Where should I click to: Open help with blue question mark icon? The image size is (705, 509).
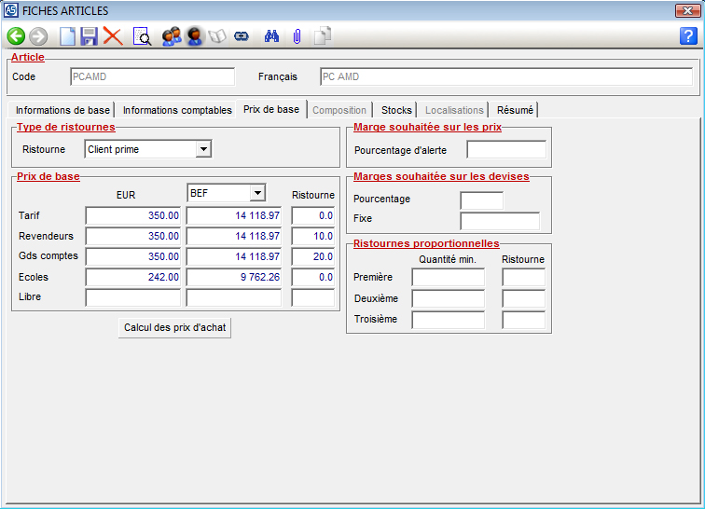pyautogui.click(x=688, y=36)
